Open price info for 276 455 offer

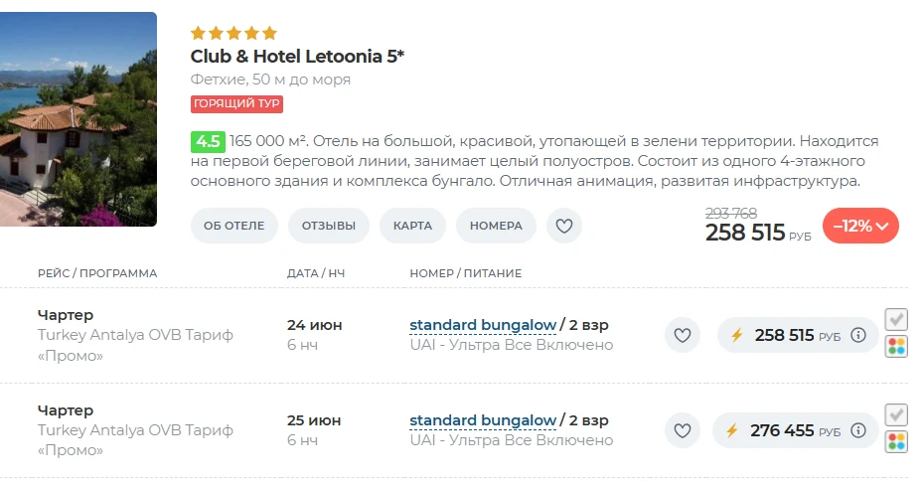[x=858, y=430]
